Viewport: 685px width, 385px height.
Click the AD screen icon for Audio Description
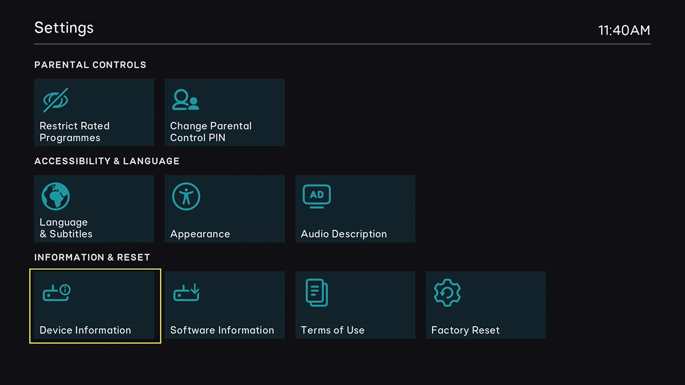[x=317, y=197]
